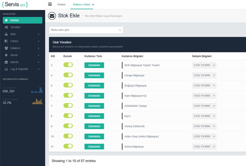This screenshot has height=166, width=246.
Task: Click the envelope icon beside Stok Ekle
Action: coord(52,16)
